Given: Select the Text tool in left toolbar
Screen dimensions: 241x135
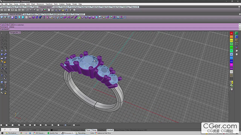Looking at the screenshot, I should click(x=2, y=75).
